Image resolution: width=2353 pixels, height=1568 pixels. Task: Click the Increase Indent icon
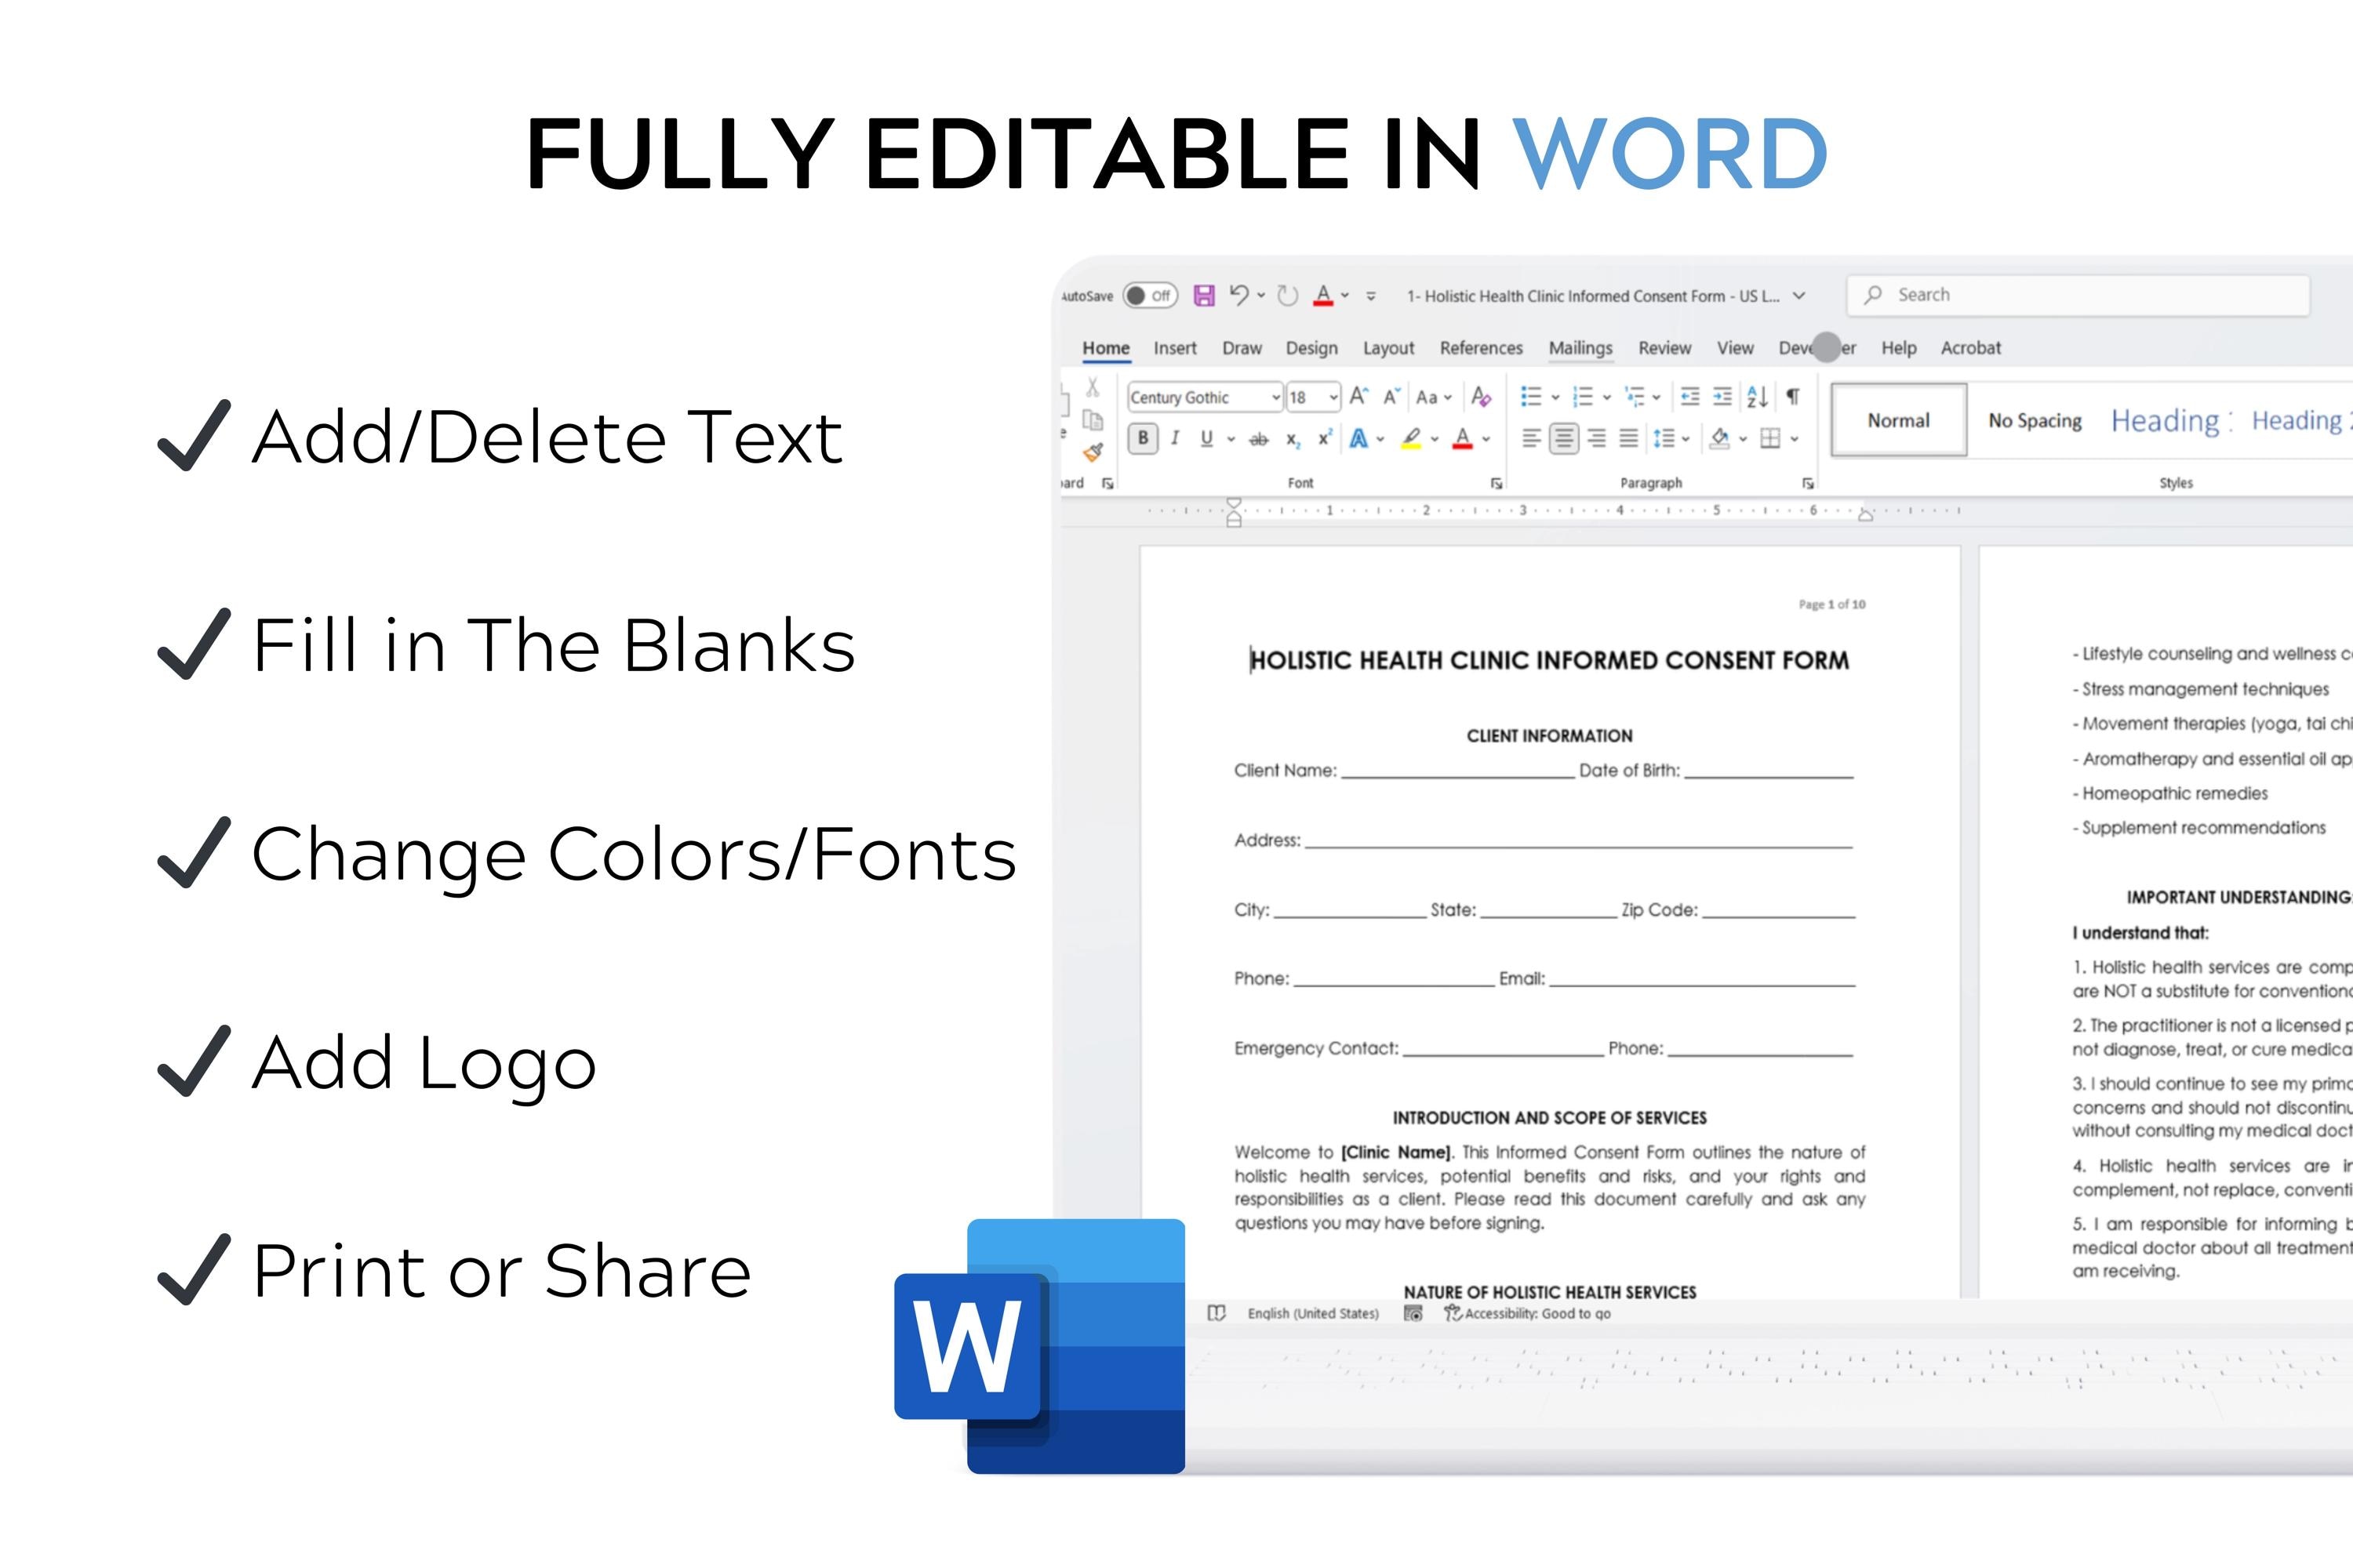click(1722, 397)
